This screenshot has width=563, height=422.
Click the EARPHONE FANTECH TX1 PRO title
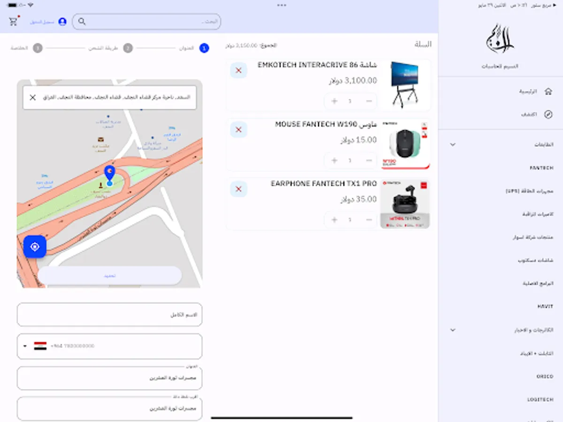pos(324,184)
